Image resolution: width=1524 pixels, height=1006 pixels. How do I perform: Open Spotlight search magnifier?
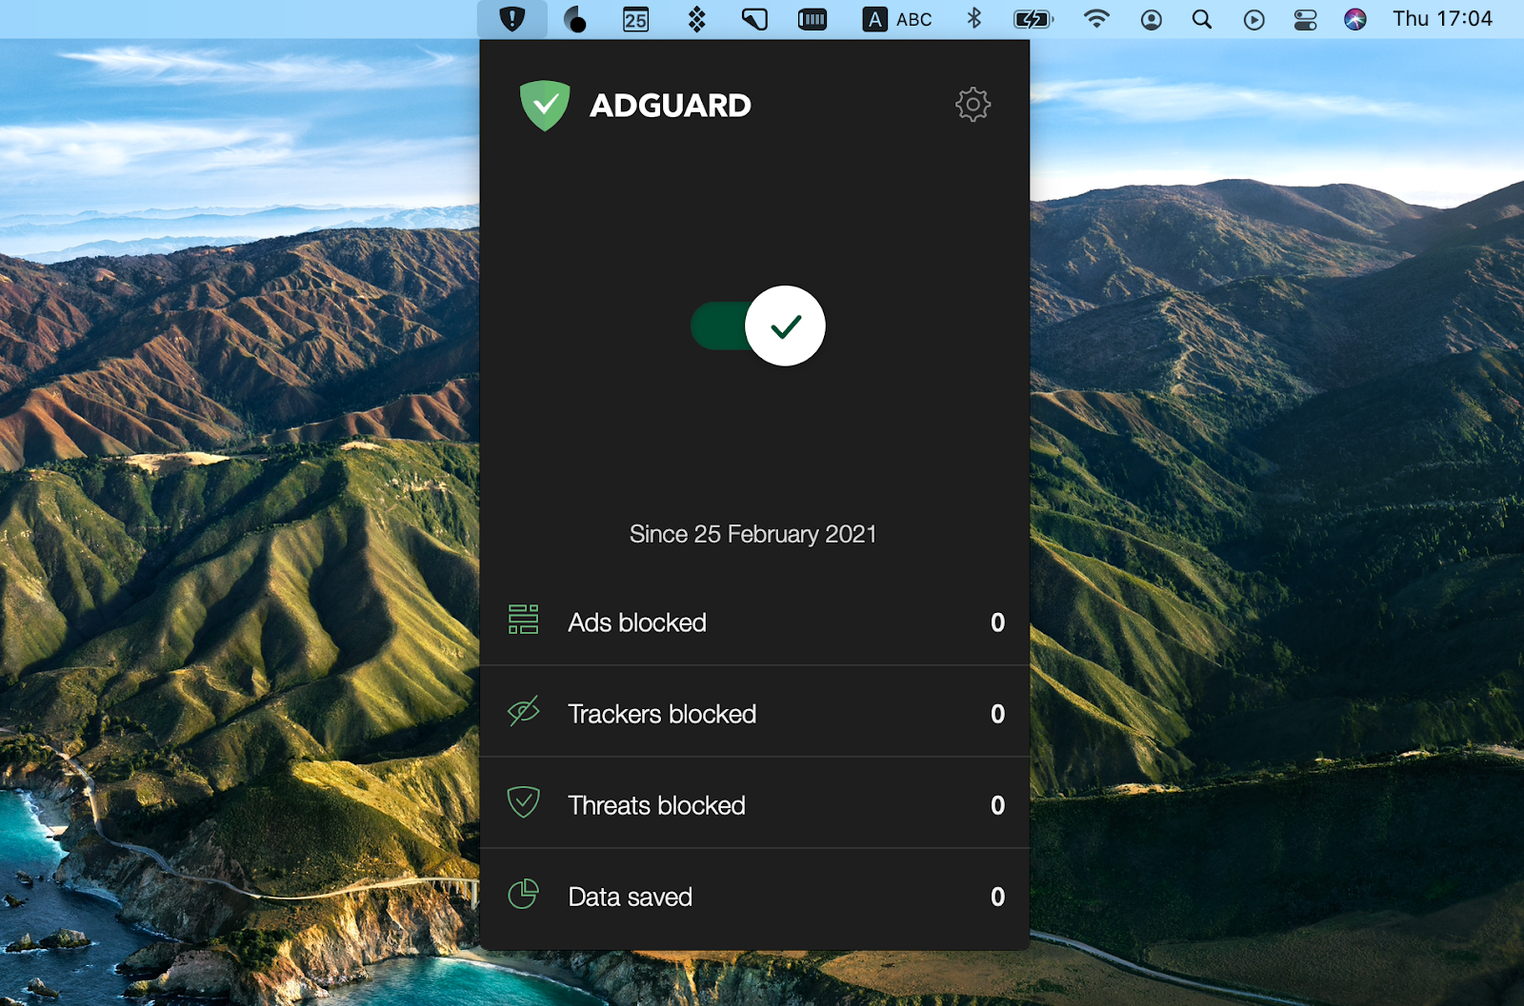click(x=1202, y=19)
